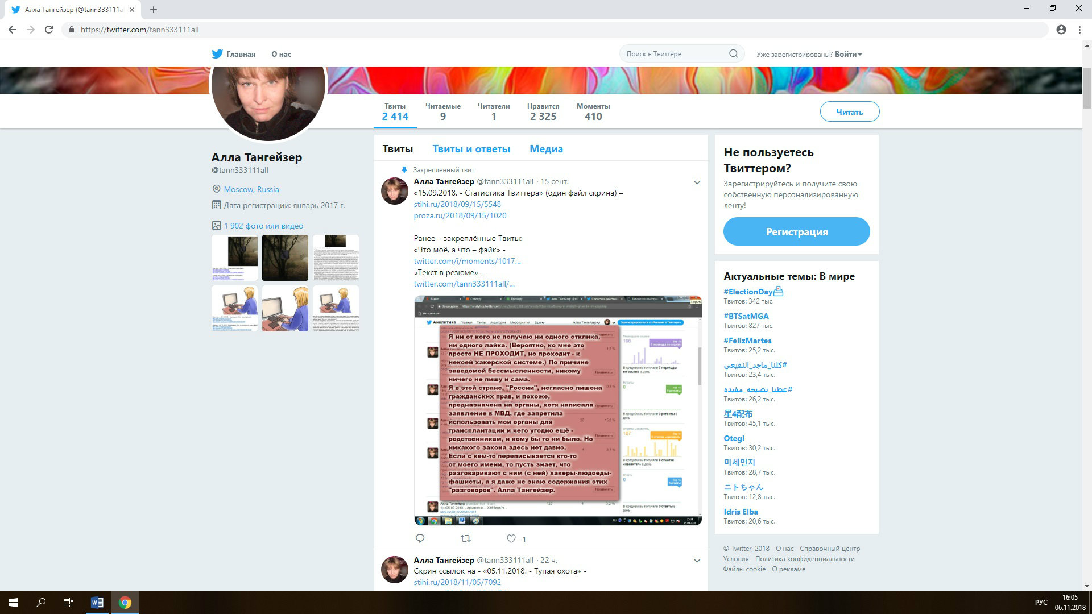The image size is (1092, 614).
Task: Click the search magnifier icon in Twitter
Action: pos(733,54)
